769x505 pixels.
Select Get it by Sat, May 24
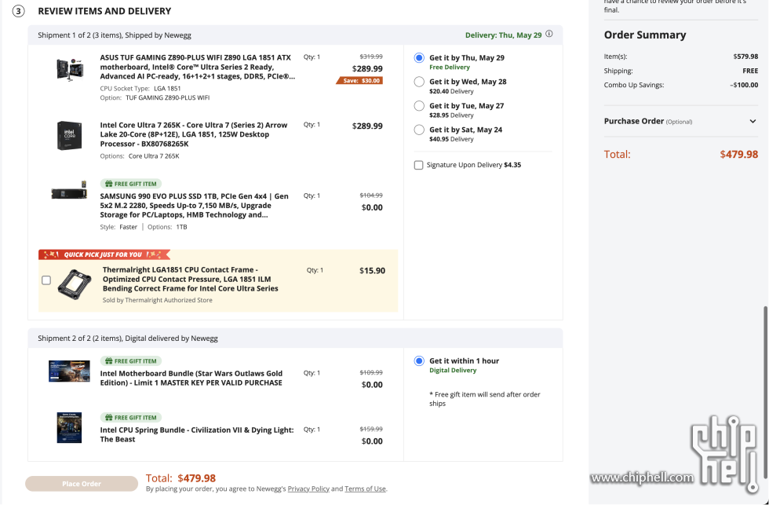tap(419, 130)
